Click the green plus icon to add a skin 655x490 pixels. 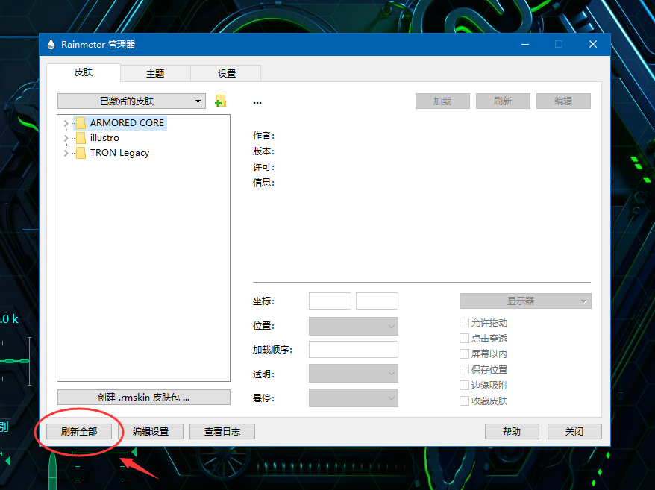click(x=219, y=101)
